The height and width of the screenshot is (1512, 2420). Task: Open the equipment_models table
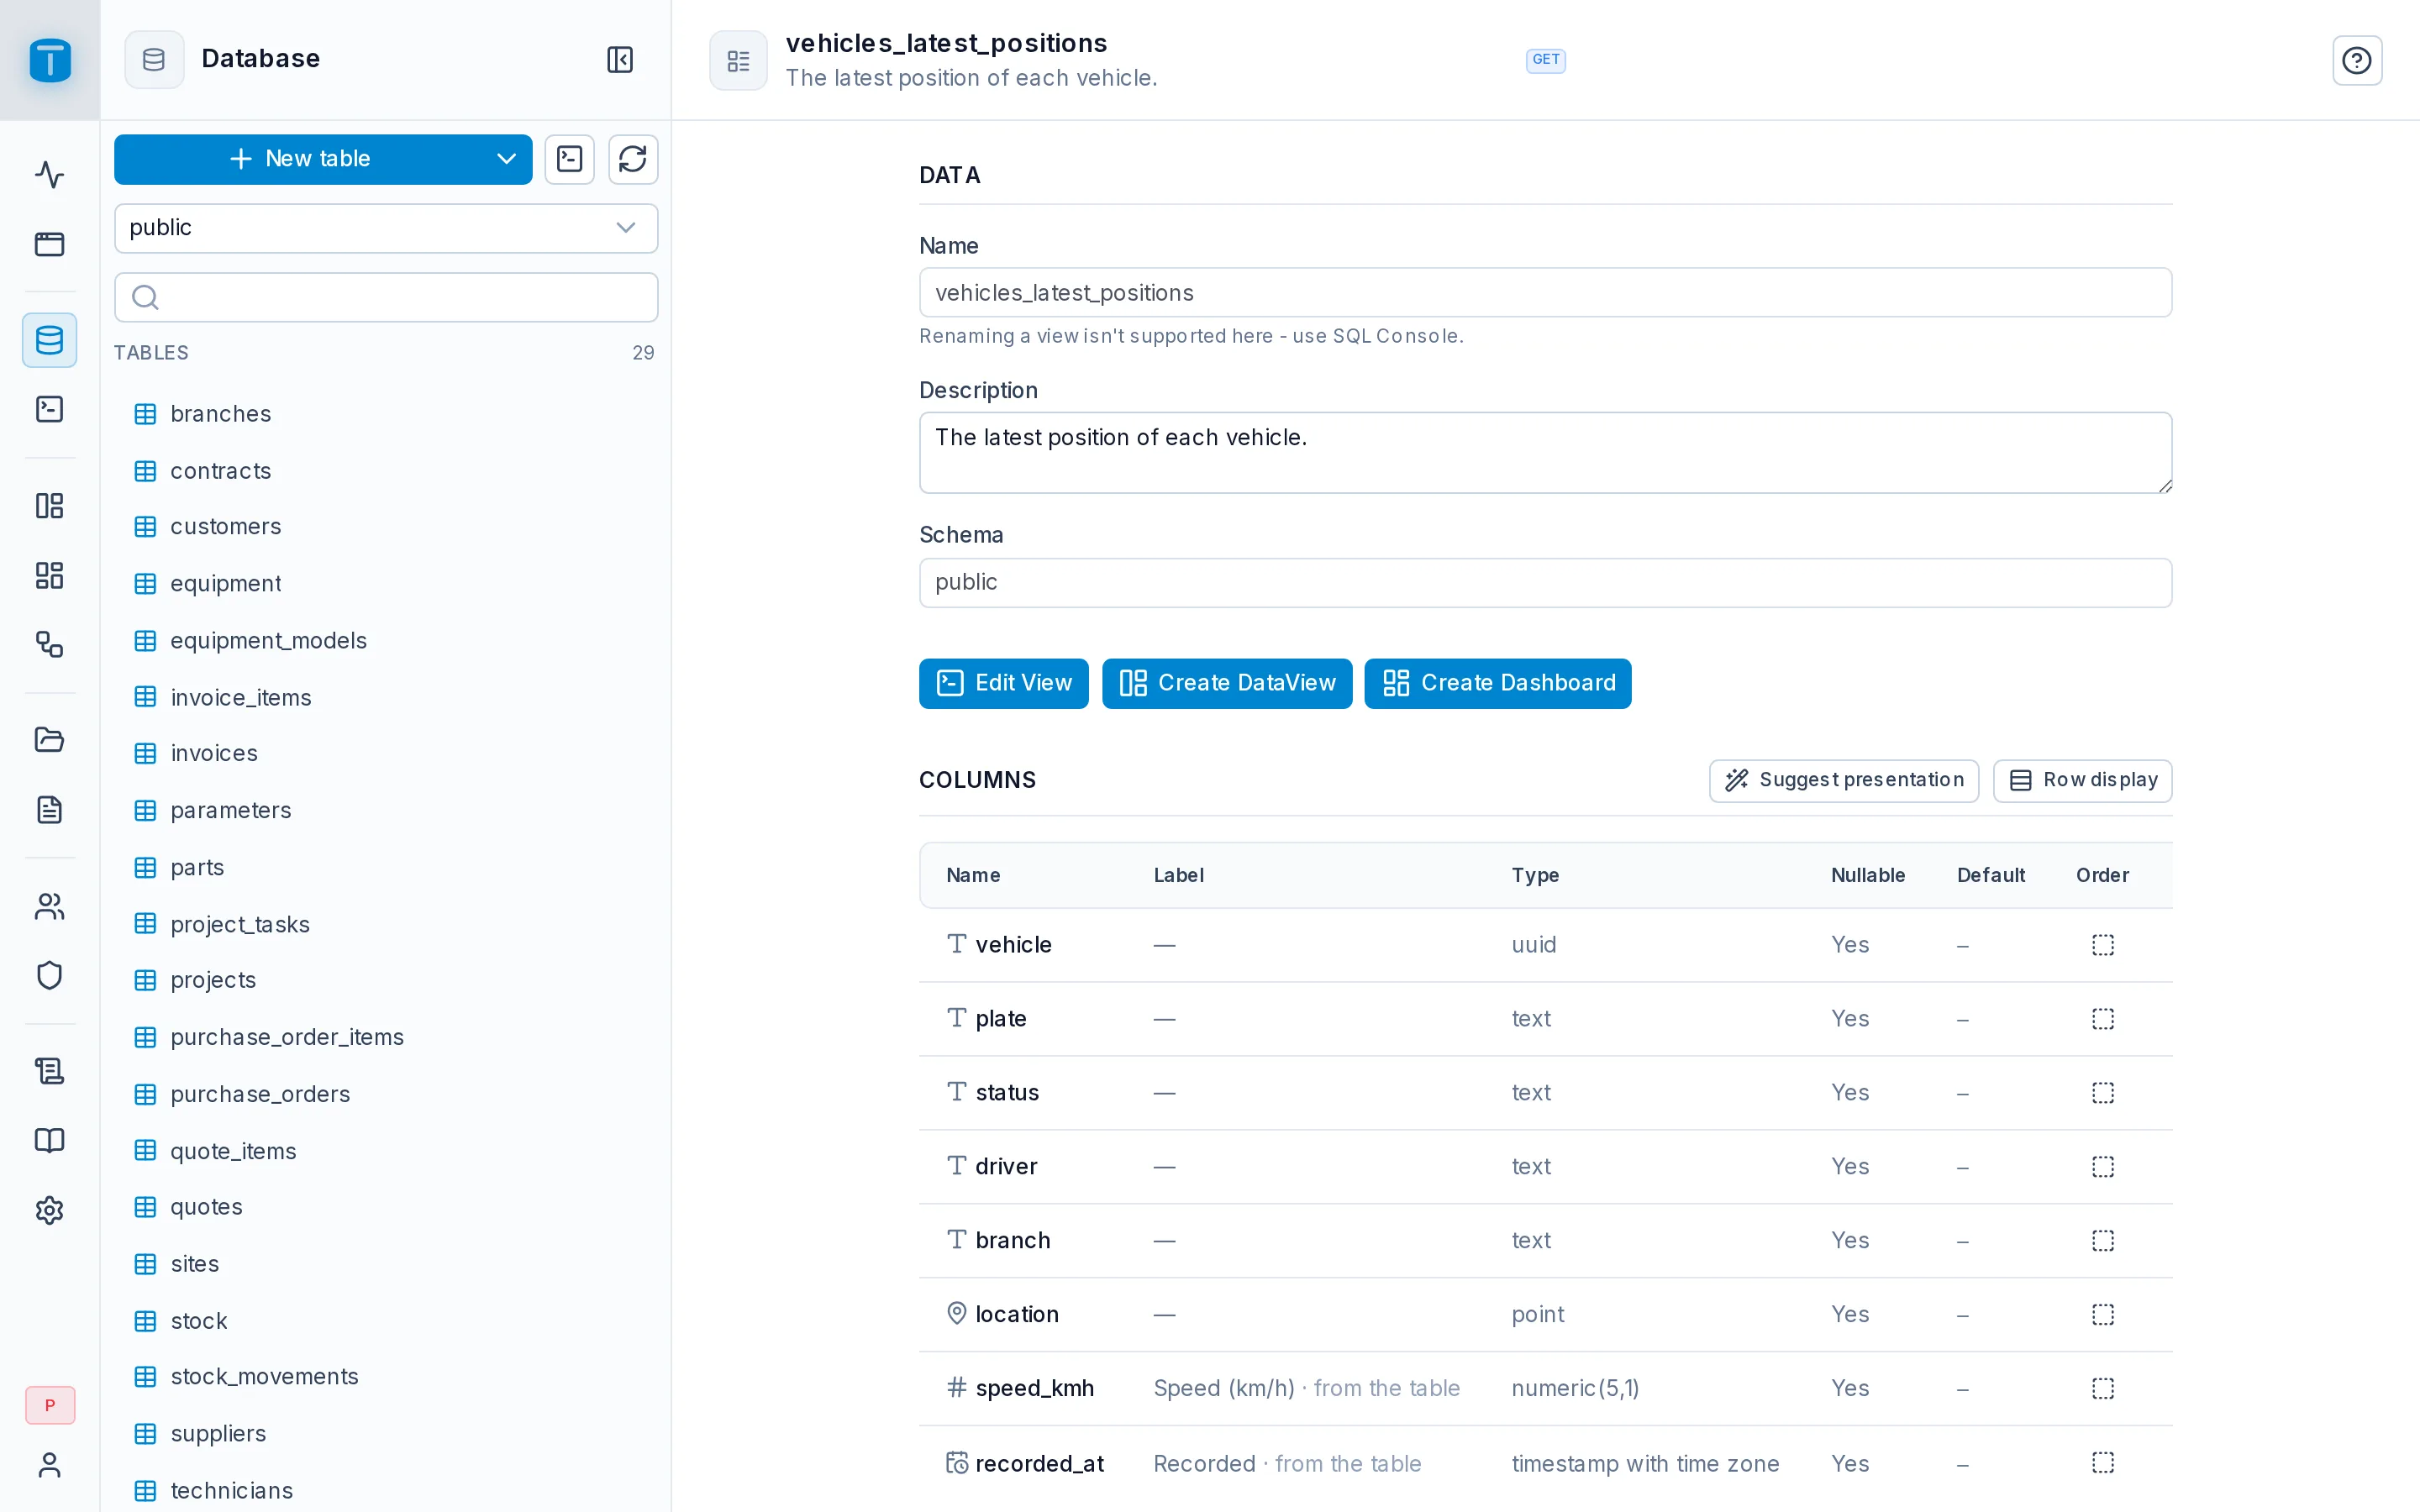click(386, 641)
